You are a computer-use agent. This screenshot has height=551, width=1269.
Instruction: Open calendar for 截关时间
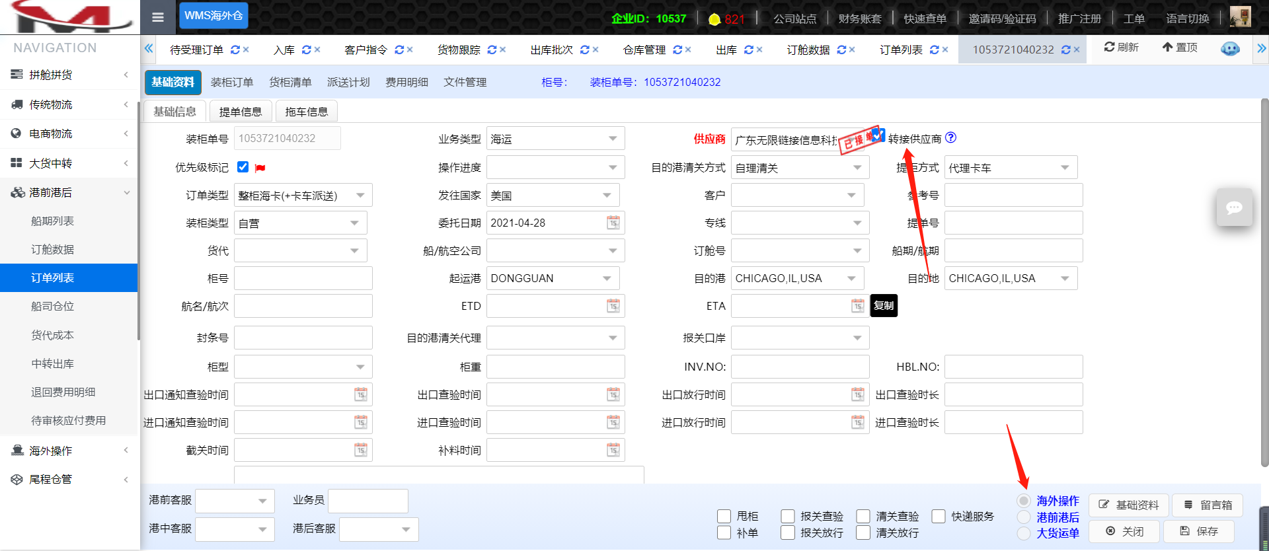coord(361,450)
